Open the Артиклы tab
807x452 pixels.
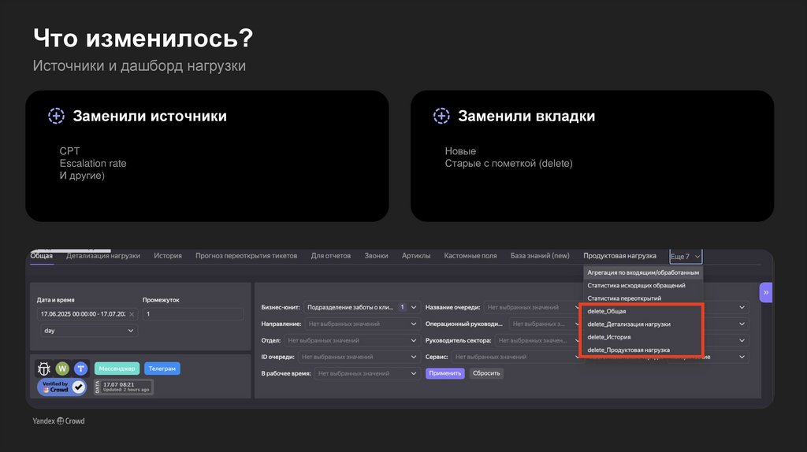click(x=416, y=256)
